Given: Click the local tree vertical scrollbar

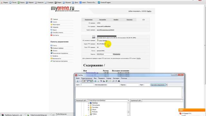Looking at the screenshot, I should pos(128,109).
